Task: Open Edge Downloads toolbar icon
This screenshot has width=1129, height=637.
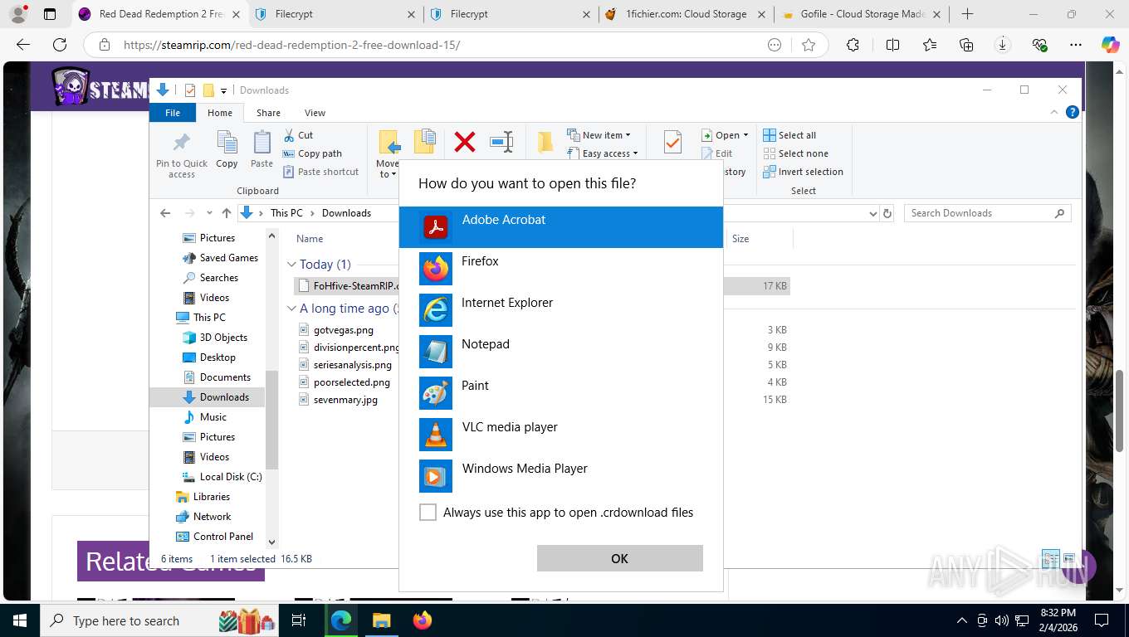Action: click(1003, 45)
